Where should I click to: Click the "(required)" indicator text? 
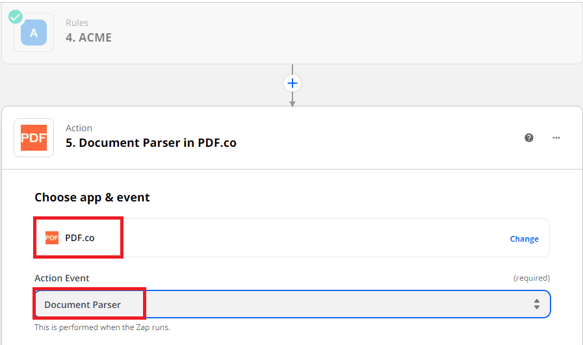(x=532, y=278)
